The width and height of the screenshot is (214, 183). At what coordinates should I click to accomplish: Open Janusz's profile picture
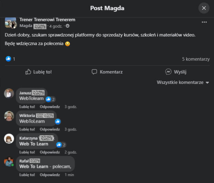click(9, 93)
